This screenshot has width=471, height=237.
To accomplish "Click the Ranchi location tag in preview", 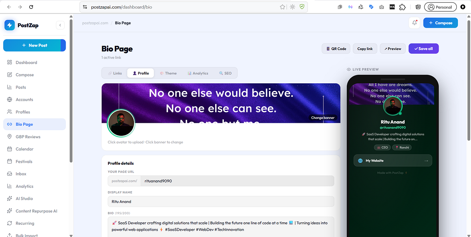I will [x=402, y=148].
